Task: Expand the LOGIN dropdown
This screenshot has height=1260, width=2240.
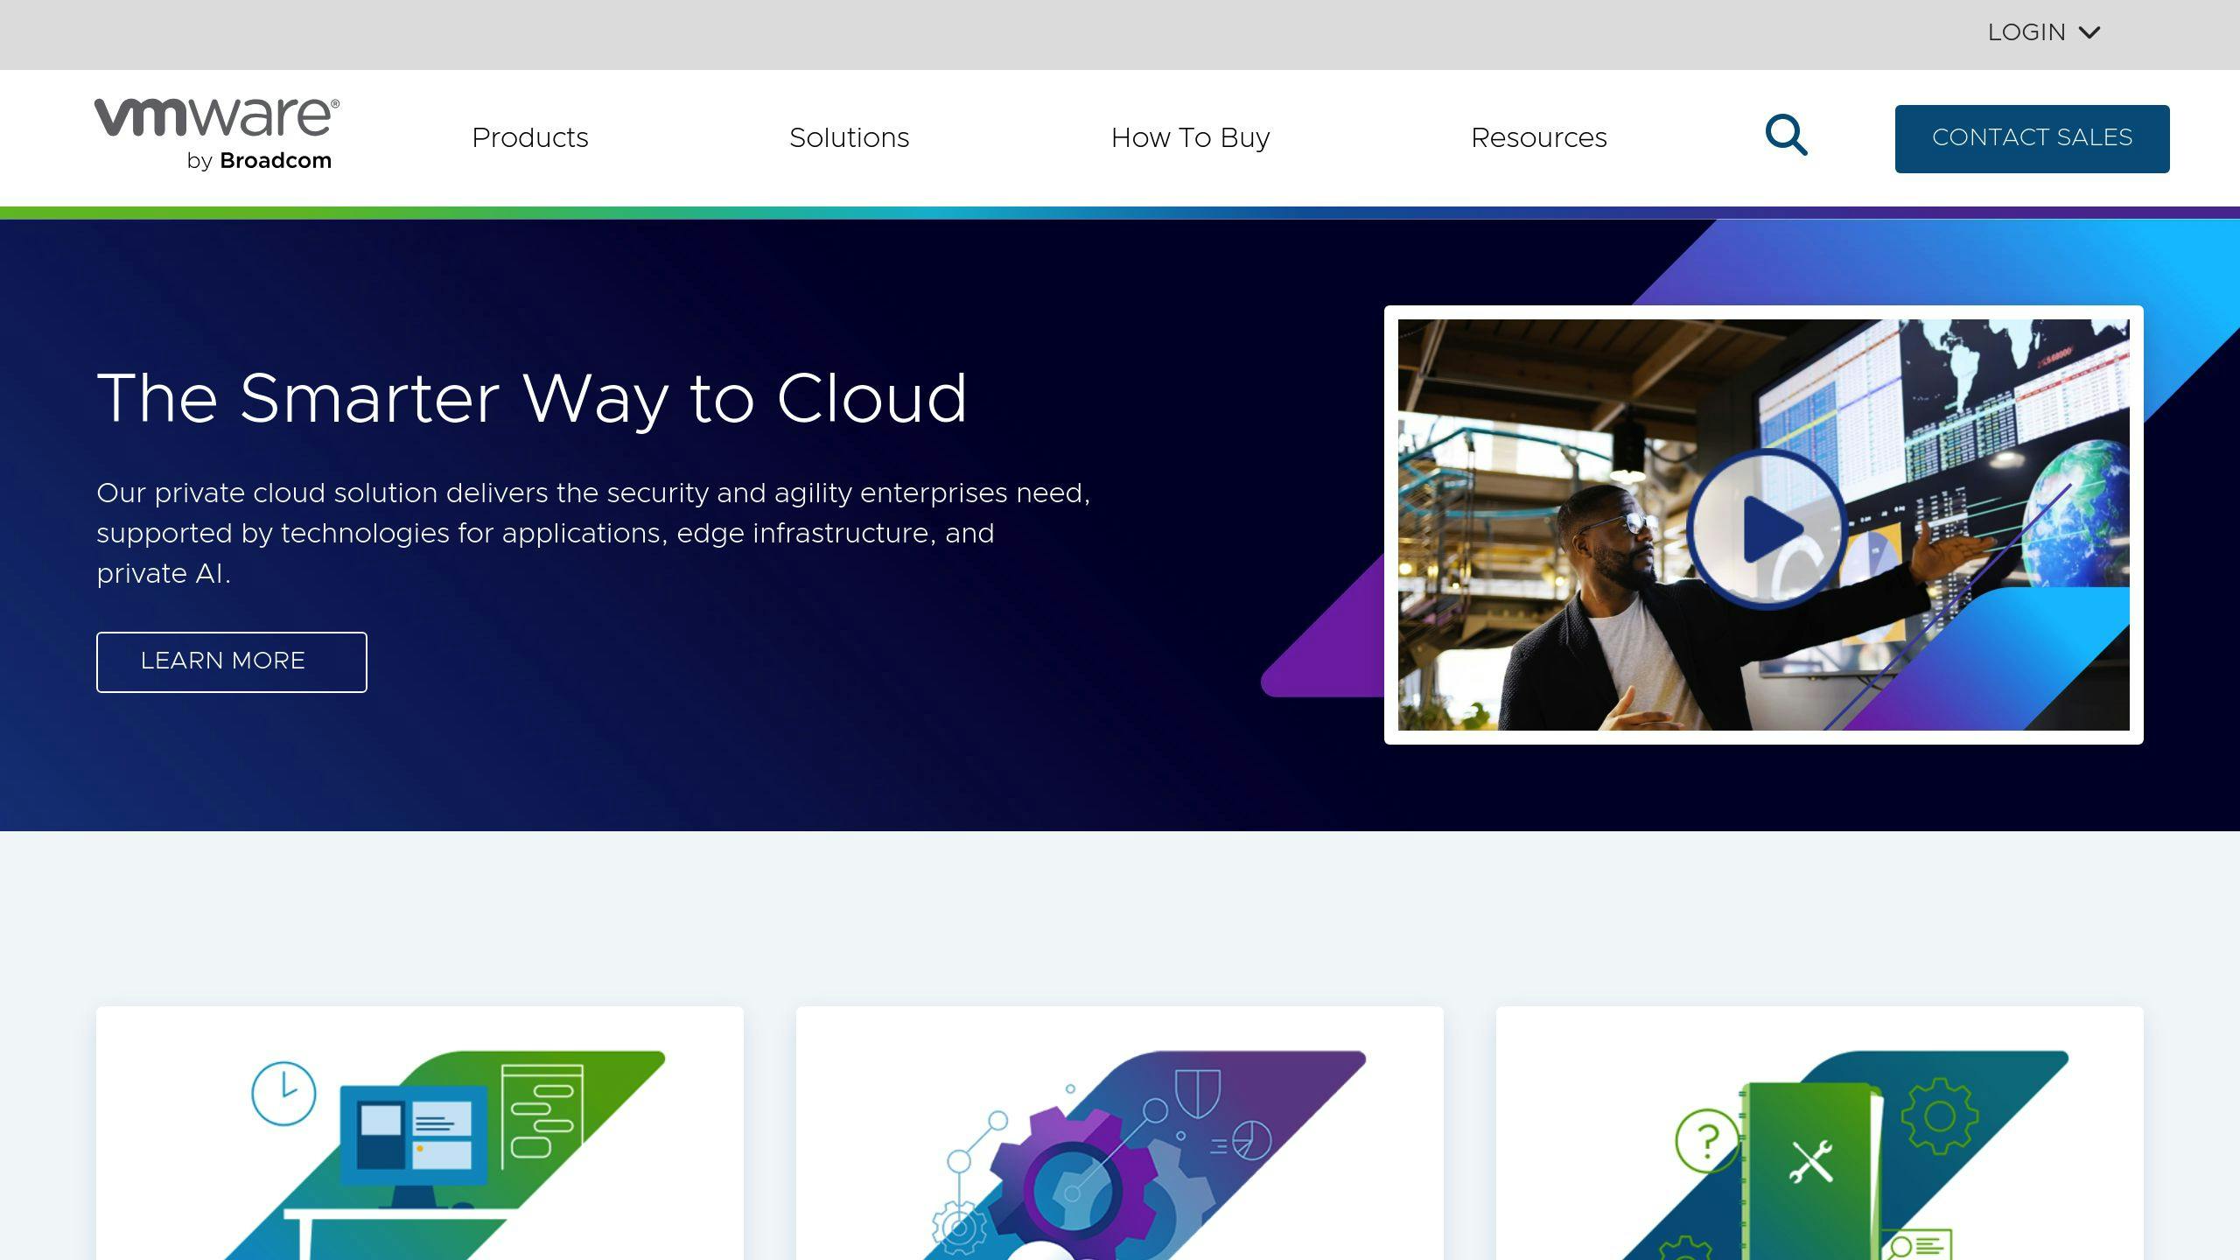Action: tap(2043, 33)
